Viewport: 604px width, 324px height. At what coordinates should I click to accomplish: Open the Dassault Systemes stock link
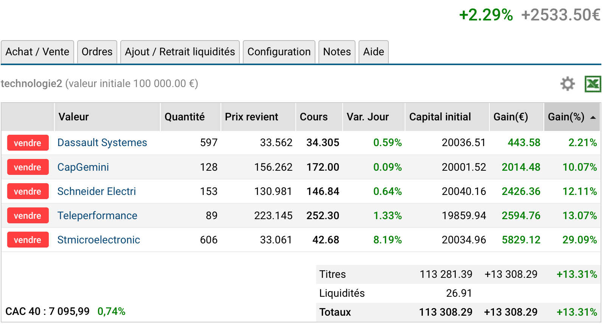[102, 143]
